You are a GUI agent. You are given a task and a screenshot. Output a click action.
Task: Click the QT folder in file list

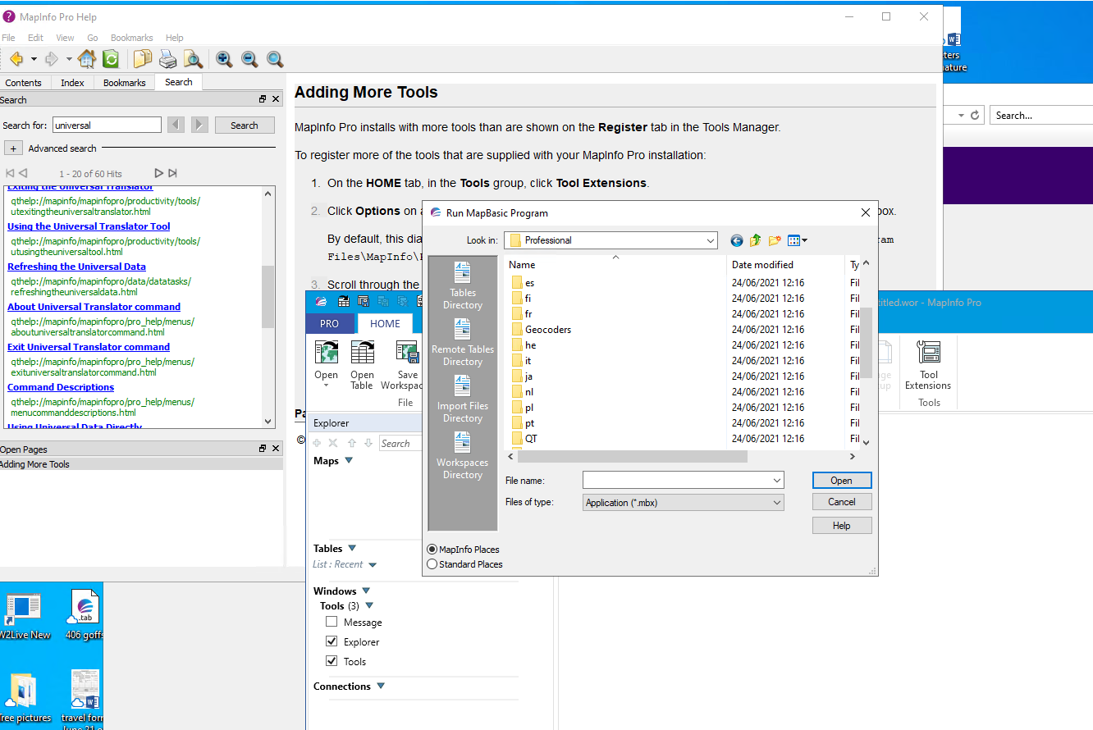524,439
